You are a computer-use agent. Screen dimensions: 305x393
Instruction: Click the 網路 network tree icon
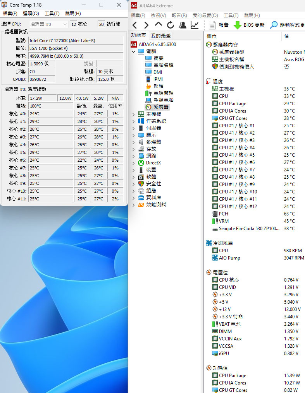coord(141,156)
